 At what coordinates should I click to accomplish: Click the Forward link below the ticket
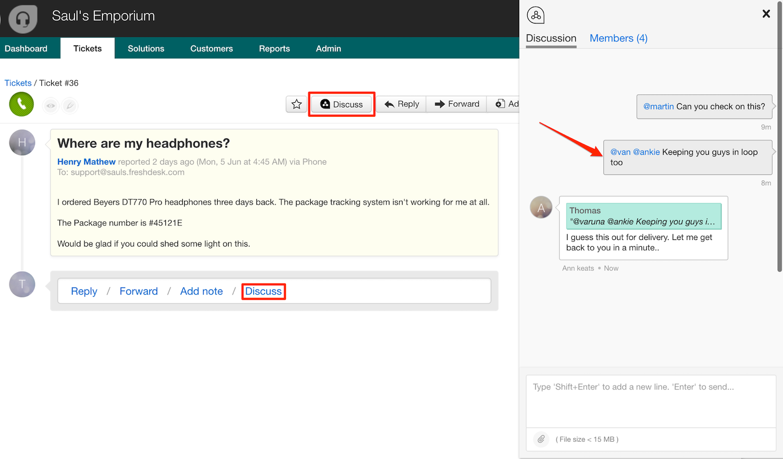139,291
